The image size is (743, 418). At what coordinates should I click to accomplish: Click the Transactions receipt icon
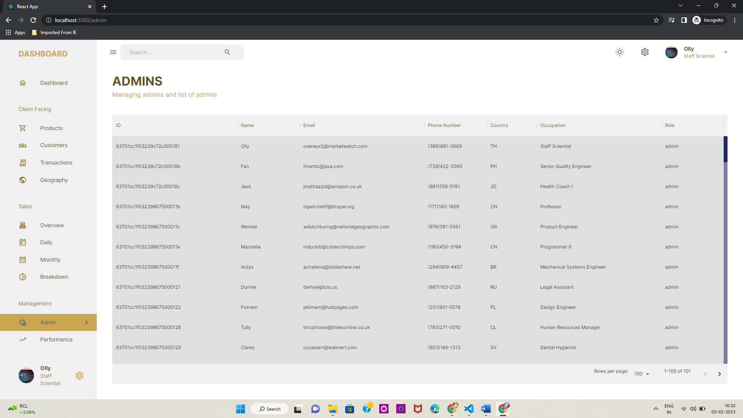(22, 163)
